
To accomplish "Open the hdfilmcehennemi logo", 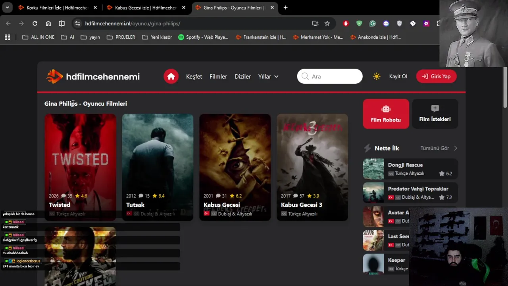I will [93, 76].
